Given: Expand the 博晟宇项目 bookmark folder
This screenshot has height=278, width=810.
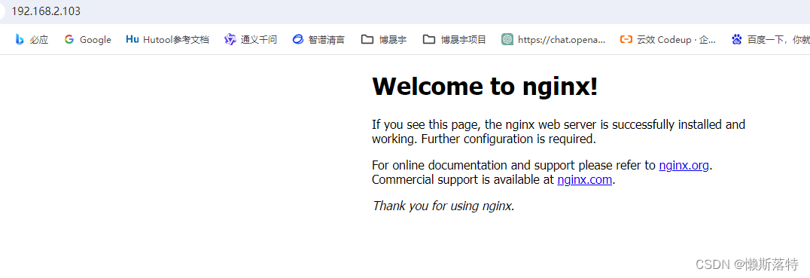Looking at the screenshot, I should coord(454,39).
